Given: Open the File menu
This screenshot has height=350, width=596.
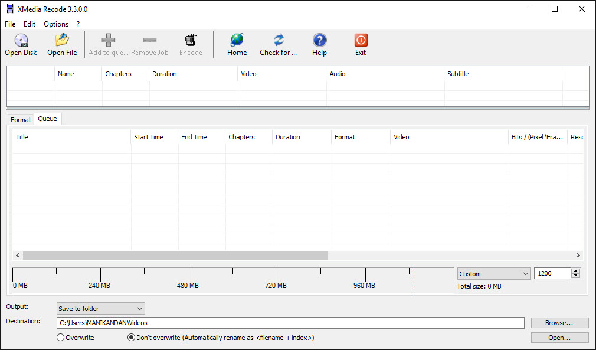Looking at the screenshot, I should [x=10, y=24].
